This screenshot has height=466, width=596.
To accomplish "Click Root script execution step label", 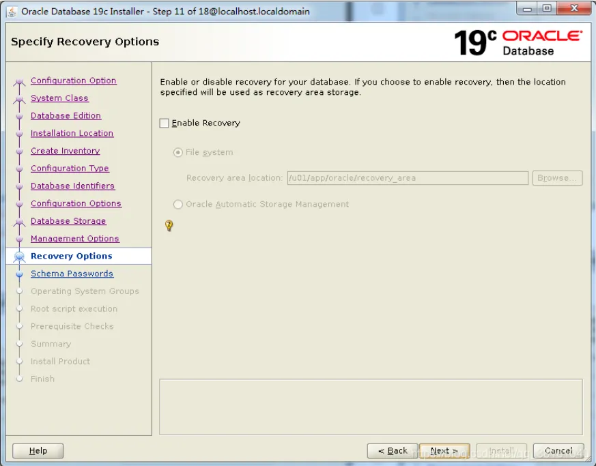I will coord(74,309).
